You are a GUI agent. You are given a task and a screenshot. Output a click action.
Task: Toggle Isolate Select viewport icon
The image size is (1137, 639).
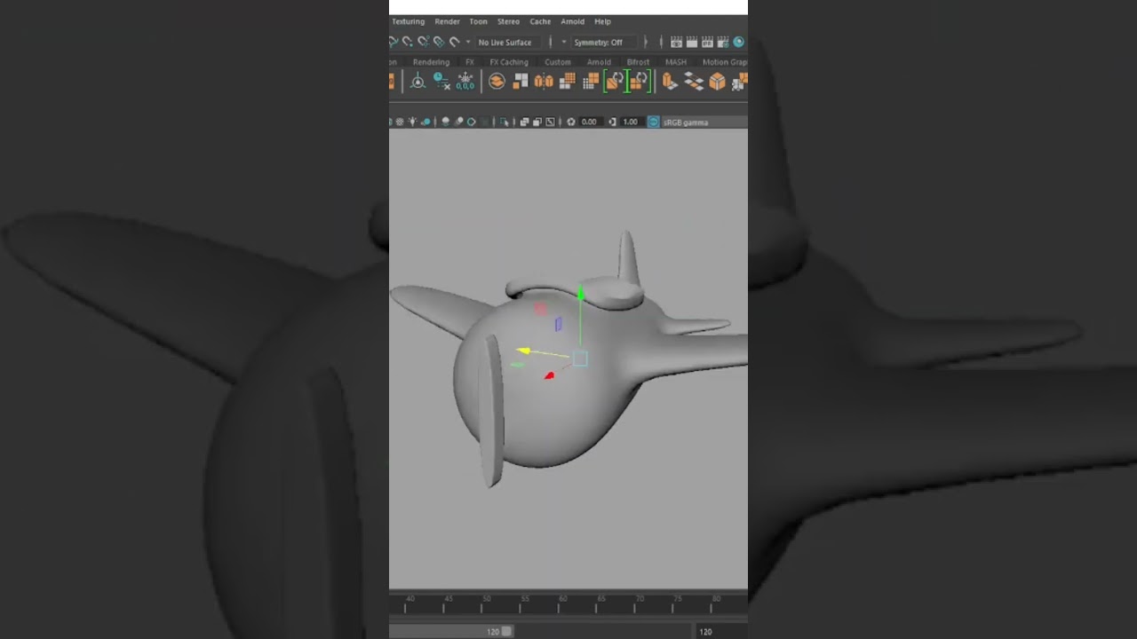tap(504, 122)
